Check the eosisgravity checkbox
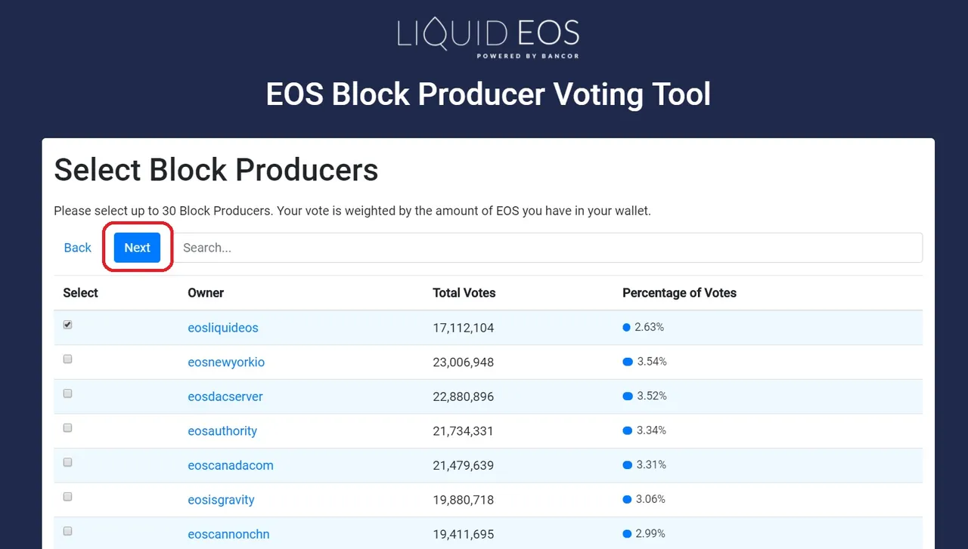This screenshot has height=549, width=968. click(67, 497)
